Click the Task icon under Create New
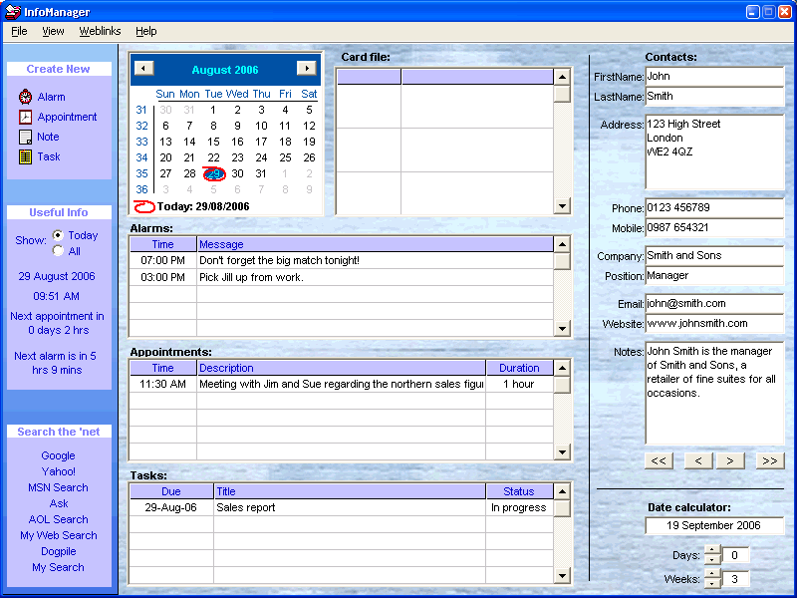This screenshot has width=797, height=598. coord(26,156)
